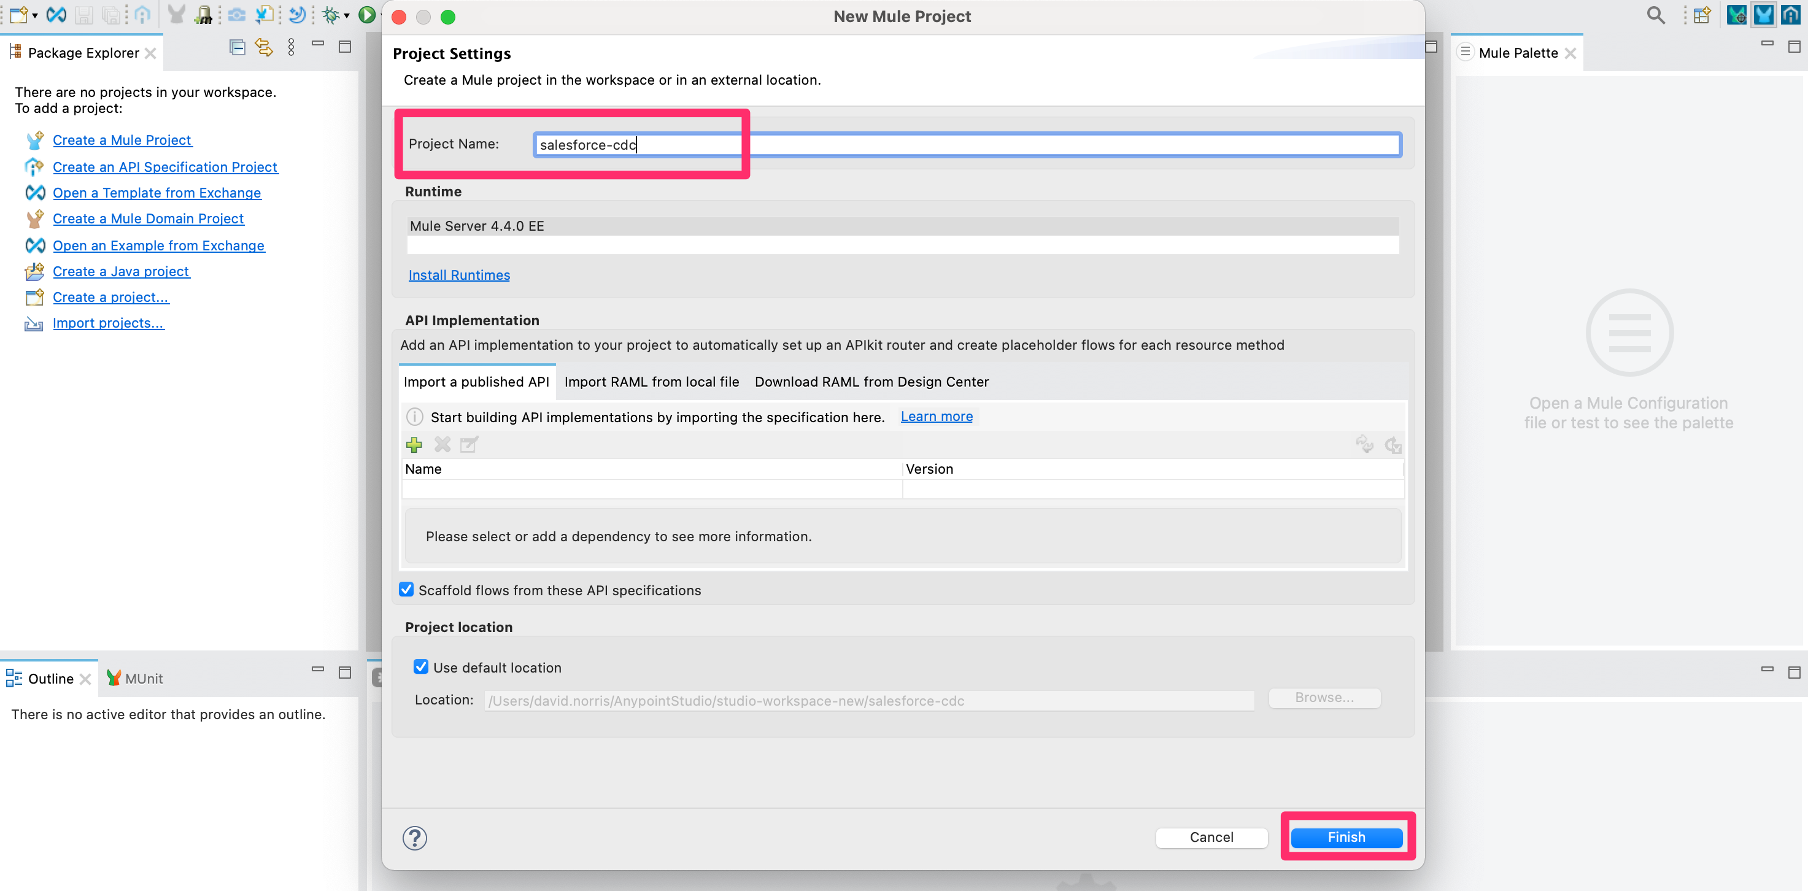Click the Browse... button

pos(1324,697)
